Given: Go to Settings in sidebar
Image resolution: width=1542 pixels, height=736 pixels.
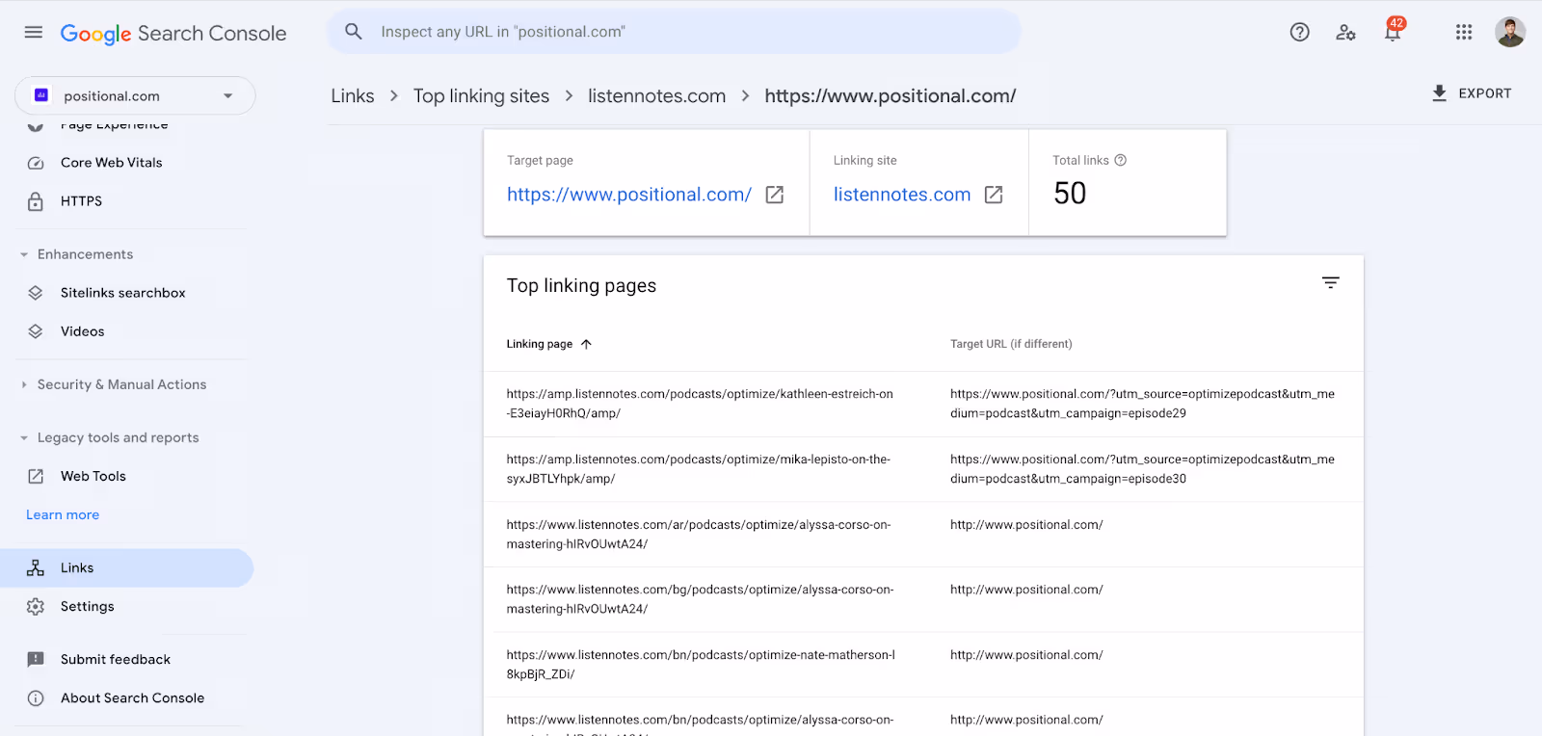Looking at the screenshot, I should point(87,607).
